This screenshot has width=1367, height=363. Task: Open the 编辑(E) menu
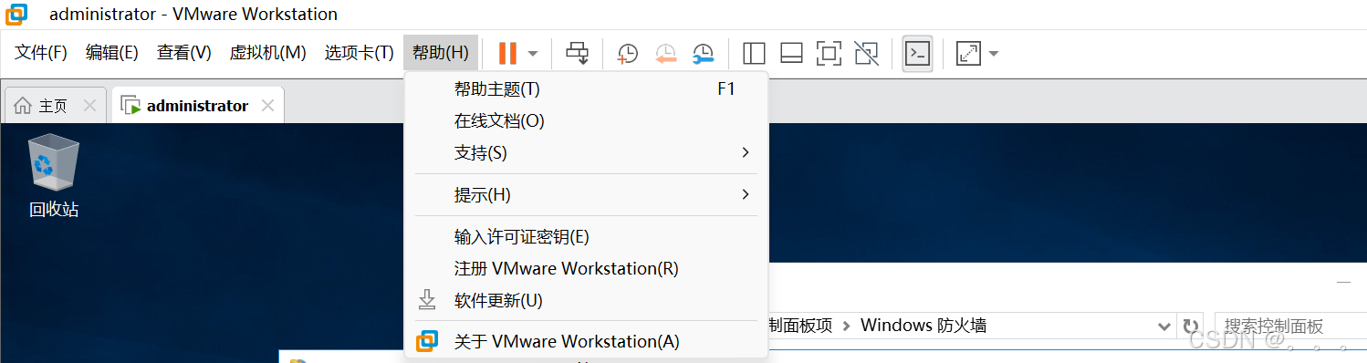(111, 53)
